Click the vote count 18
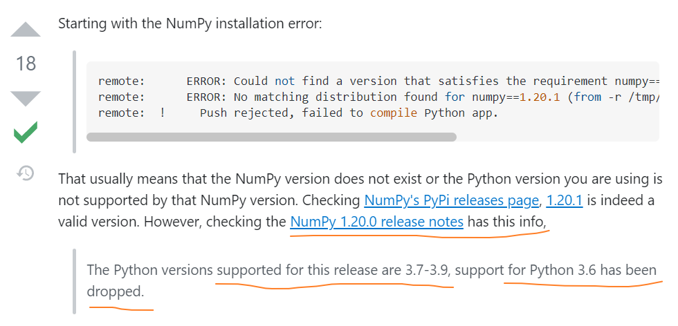Screen dimensions: 678x326 [x=26, y=64]
